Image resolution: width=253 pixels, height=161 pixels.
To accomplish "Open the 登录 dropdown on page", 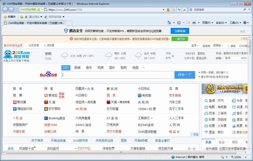I will 195,46.
